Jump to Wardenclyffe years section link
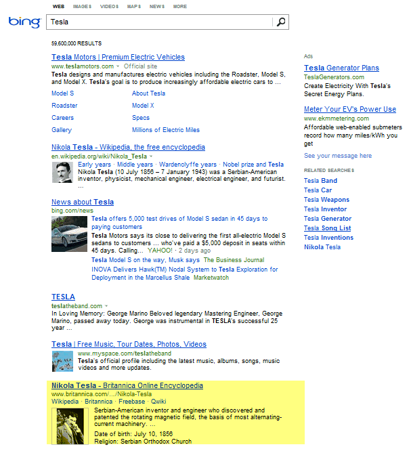Image resolution: width=409 pixels, height=470 pixels. [x=188, y=165]
